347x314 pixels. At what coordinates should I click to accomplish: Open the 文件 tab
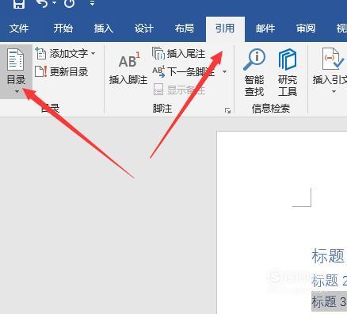pos(19,29)
